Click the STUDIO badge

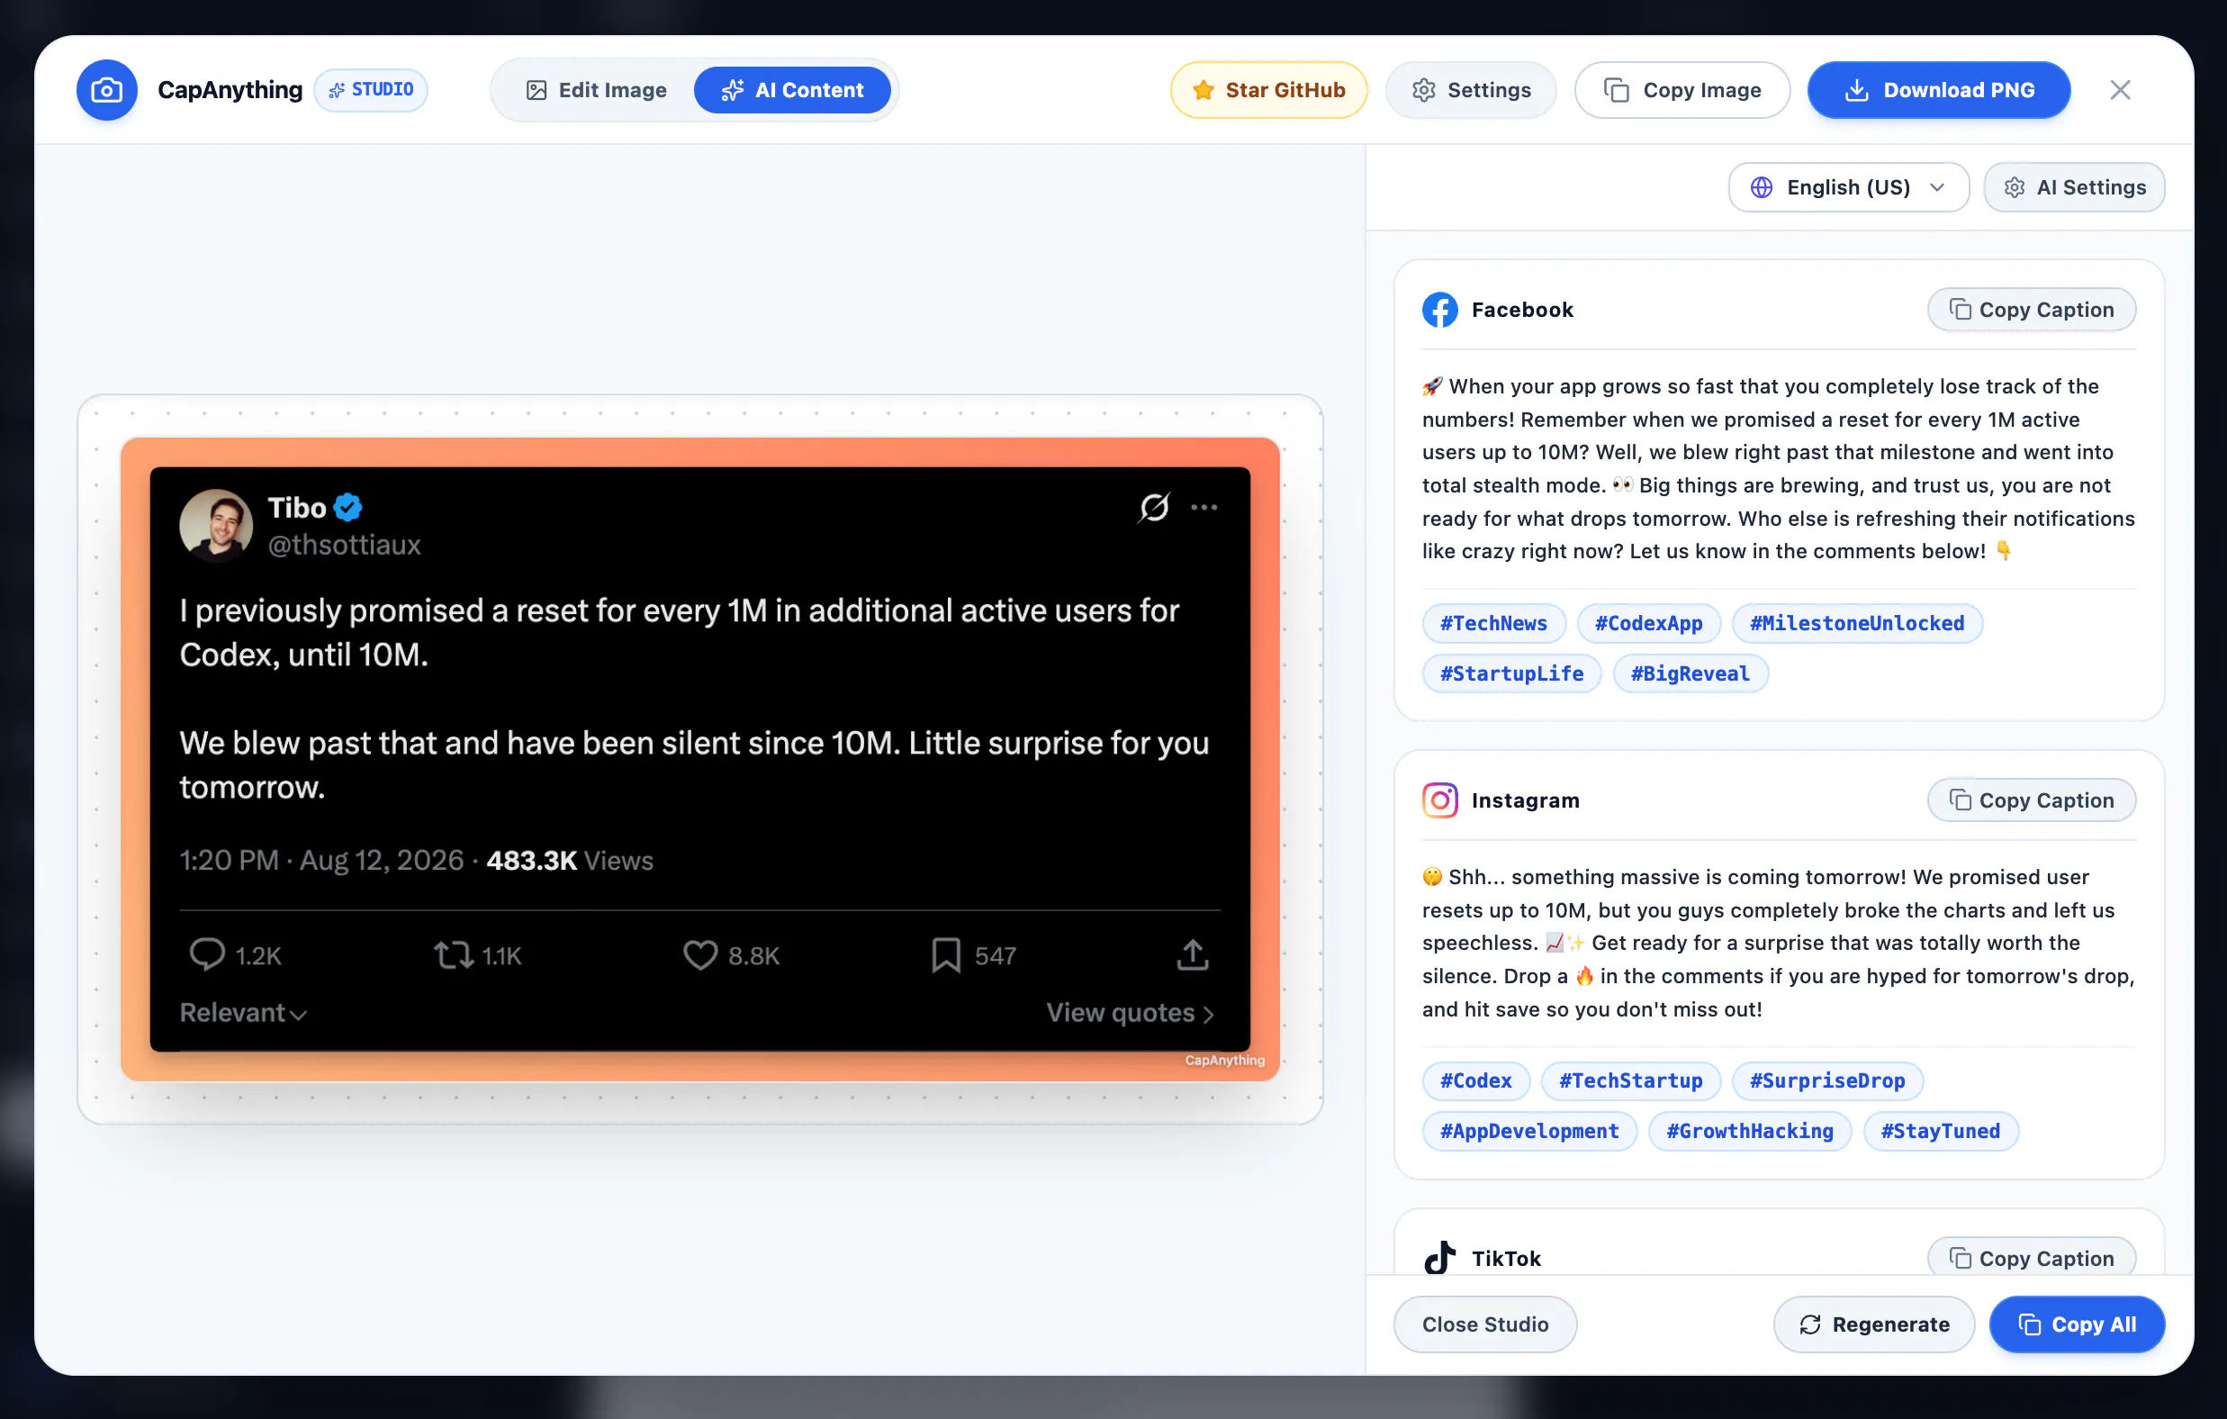tap(371, 90)
